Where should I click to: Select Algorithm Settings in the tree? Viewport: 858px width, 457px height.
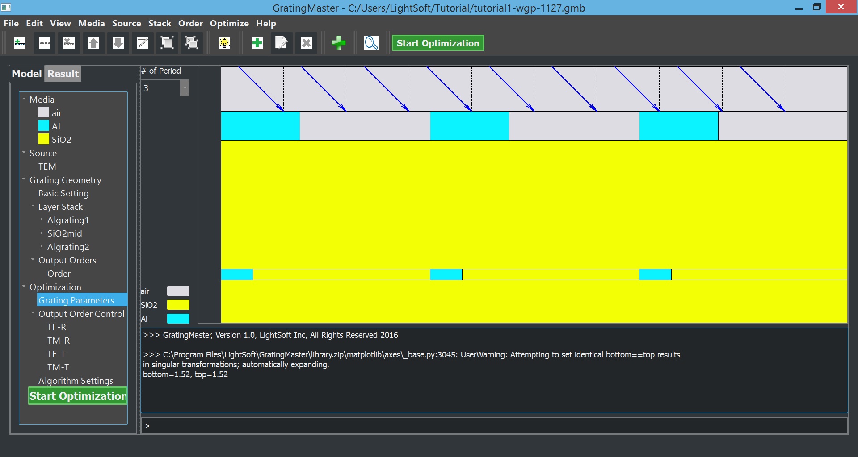[76, 381]
